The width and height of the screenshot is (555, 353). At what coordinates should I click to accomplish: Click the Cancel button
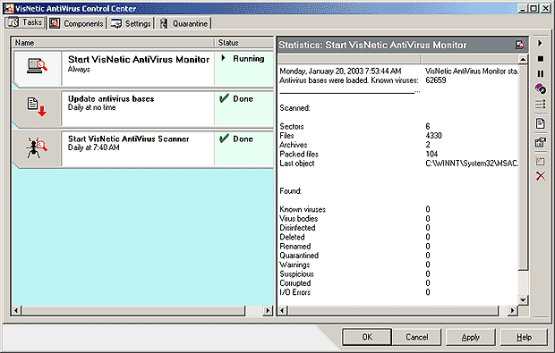pyautogui.click(x=417, y=337)
